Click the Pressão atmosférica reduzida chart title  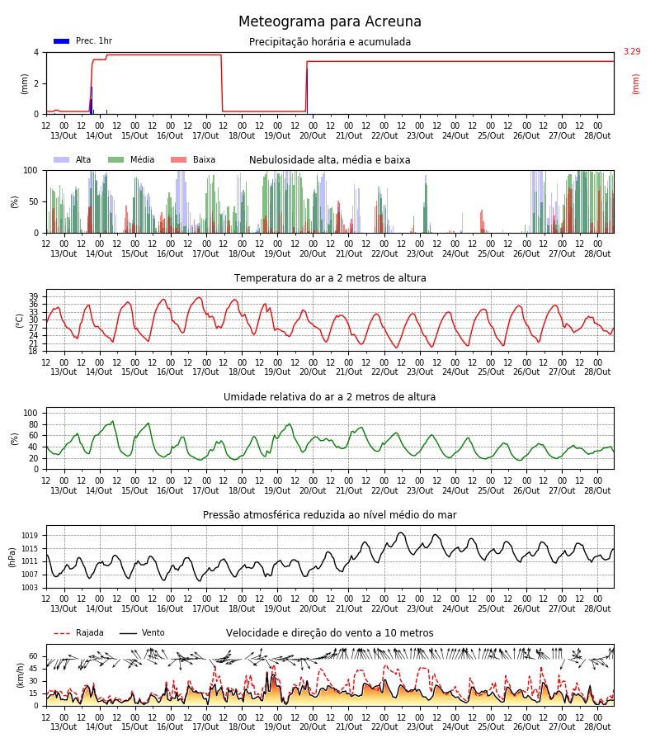click(330, 514)
